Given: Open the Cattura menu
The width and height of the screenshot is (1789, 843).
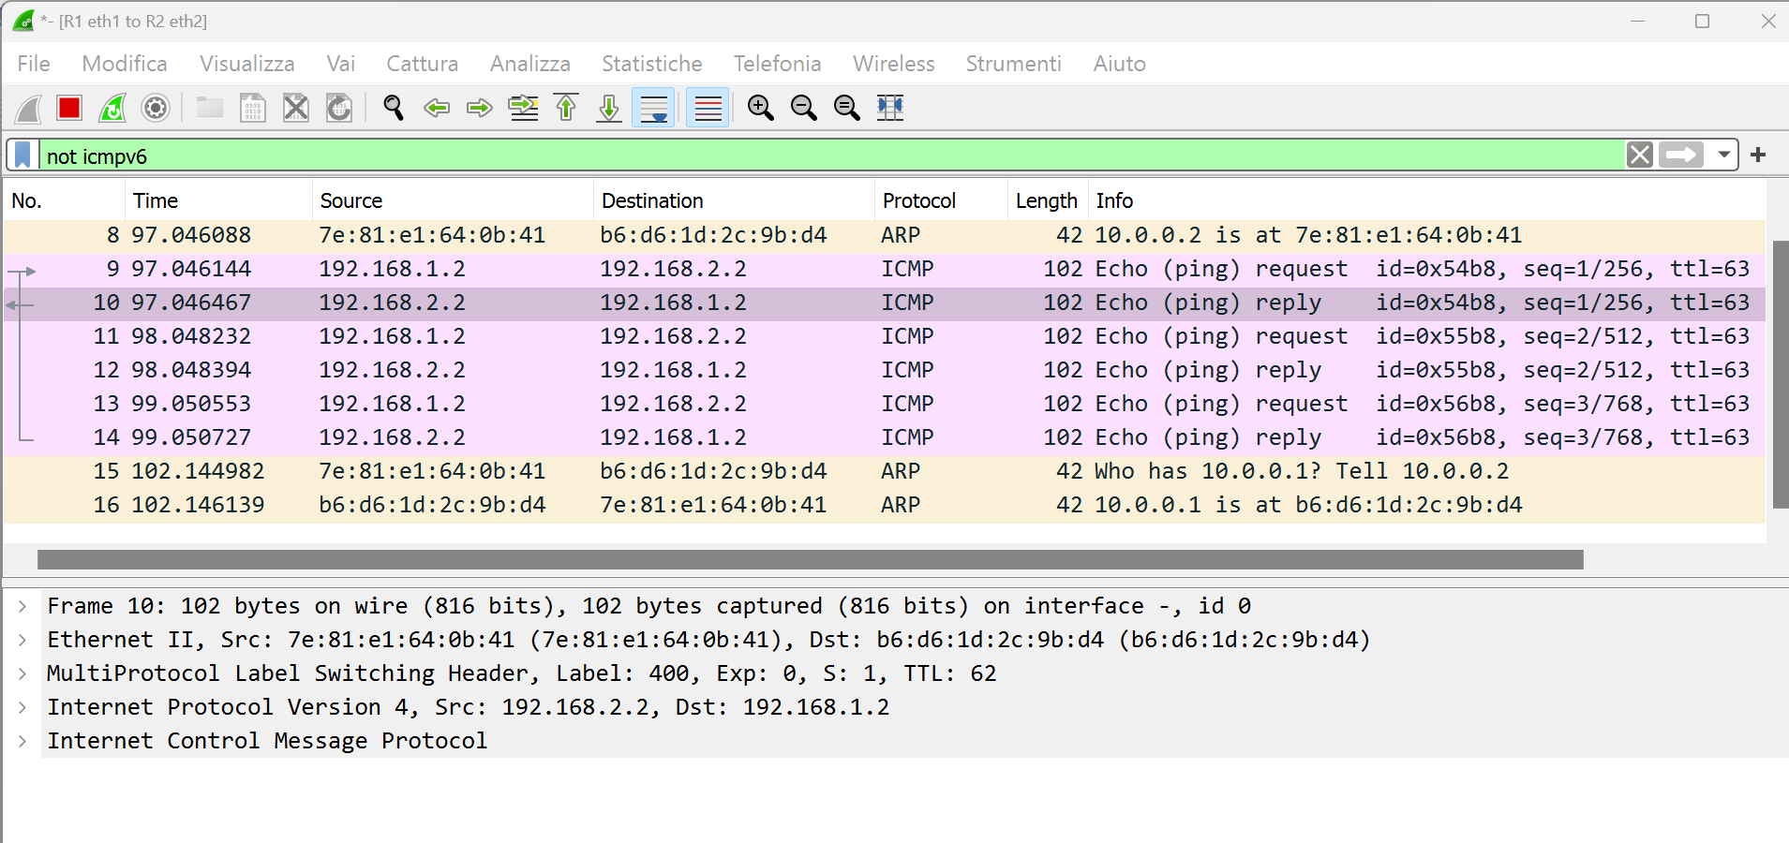Looking at the screenshot, I should pyautogui.click(x=423, y=64).
